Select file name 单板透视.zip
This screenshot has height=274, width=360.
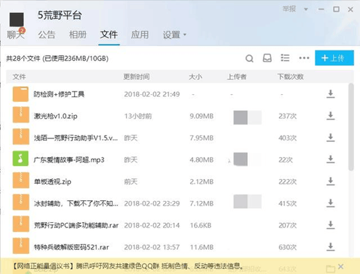[52, 182]
